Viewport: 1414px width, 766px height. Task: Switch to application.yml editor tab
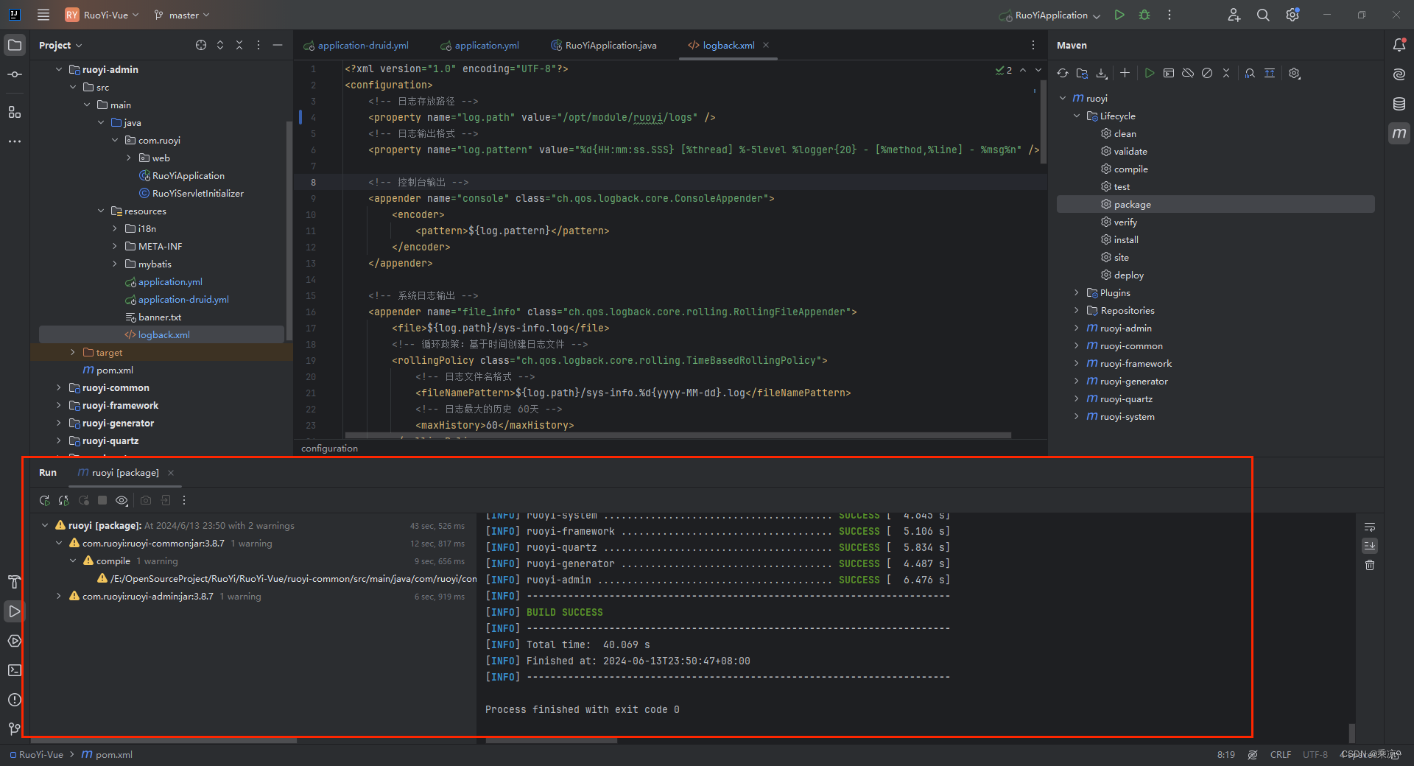point(480,45)
